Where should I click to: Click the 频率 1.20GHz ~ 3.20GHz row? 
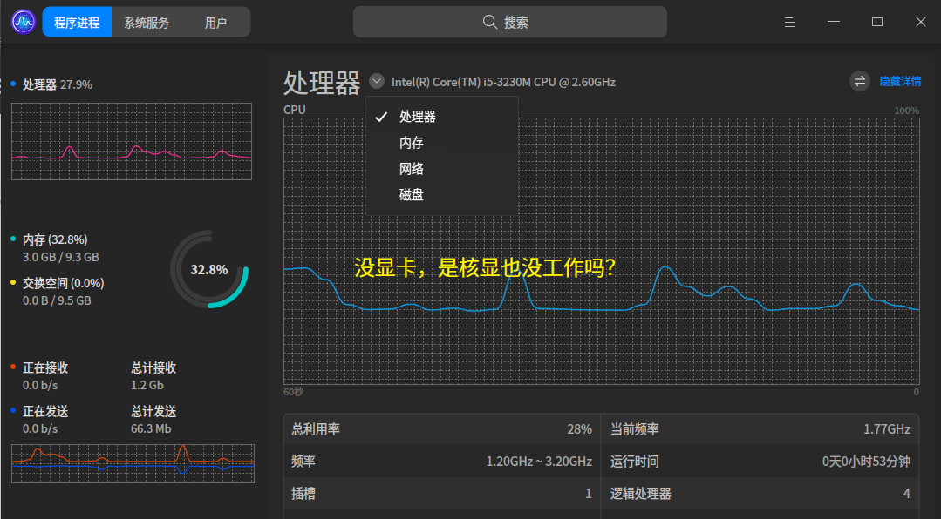click(441, 462)
